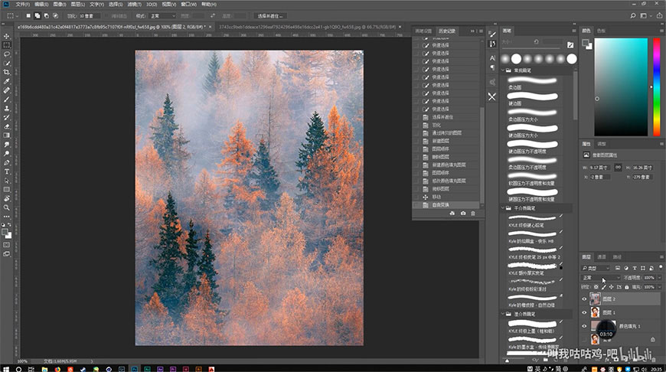This screenshot has width=666, height=372.
Task: Select the Zoom tool in toolbar
Action: (6, 207)
